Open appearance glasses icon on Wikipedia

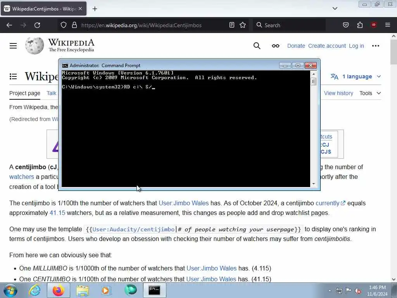276,46
